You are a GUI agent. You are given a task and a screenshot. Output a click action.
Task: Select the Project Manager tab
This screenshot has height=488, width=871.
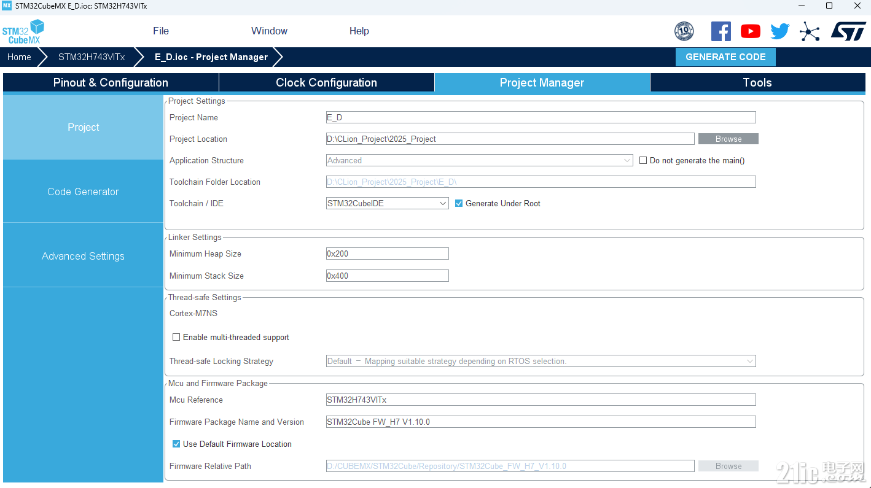542,83
